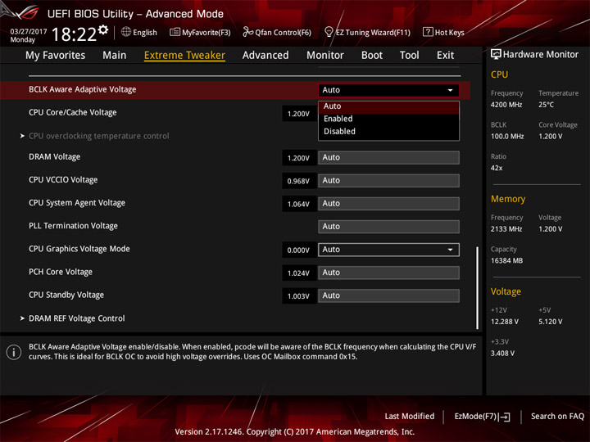Open the Monitor tab
The image size is (590, 442).
tap(325, 56)
